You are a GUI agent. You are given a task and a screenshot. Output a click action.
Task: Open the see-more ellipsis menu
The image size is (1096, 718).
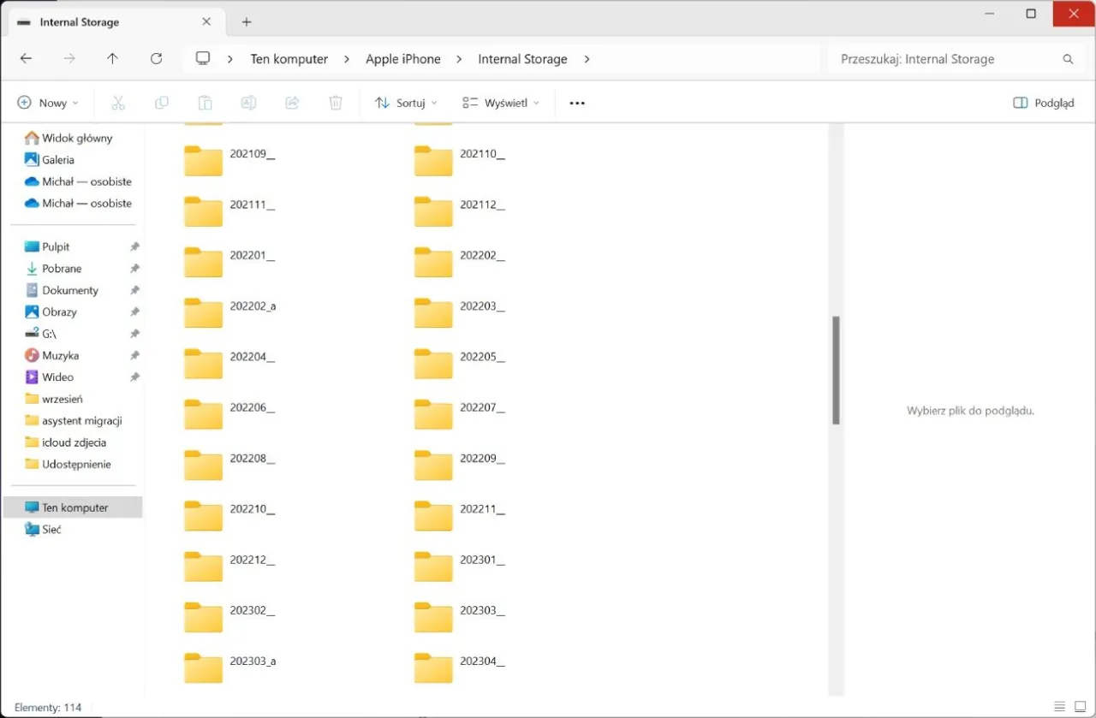tap(576, 103)
